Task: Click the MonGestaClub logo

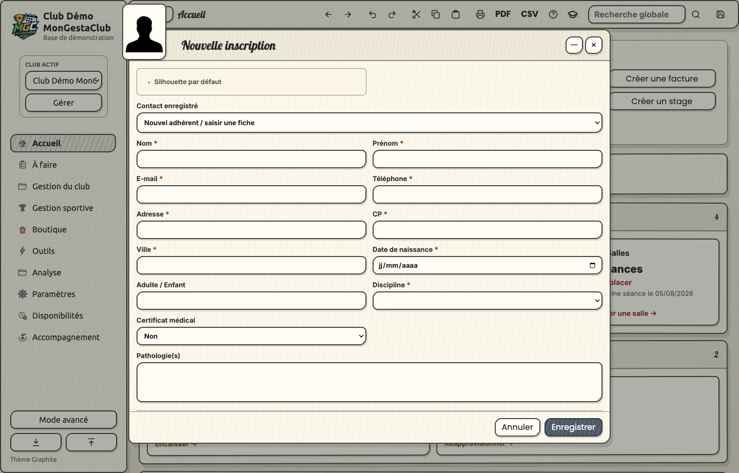Action: coord(25,26)
